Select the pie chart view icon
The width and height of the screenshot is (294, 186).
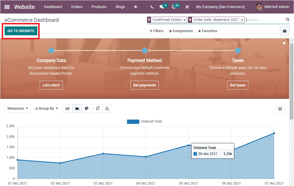click(87, 108)
